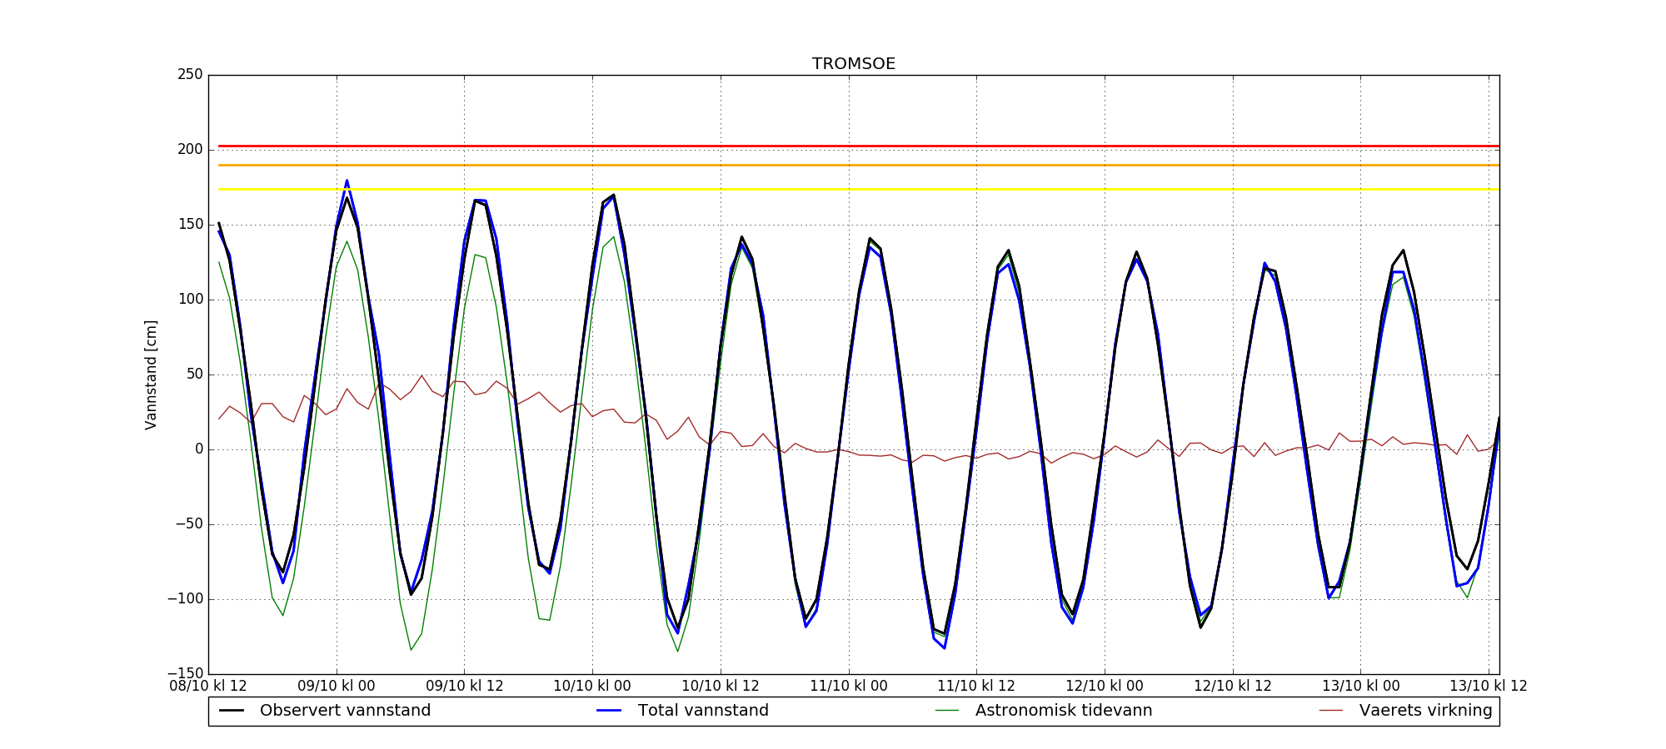
Task: Click the yellow horizontal threshold line
Action: (833, 190)
